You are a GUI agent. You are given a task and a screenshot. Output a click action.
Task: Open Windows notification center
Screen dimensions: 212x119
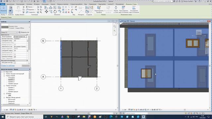(x=209, y=117)
